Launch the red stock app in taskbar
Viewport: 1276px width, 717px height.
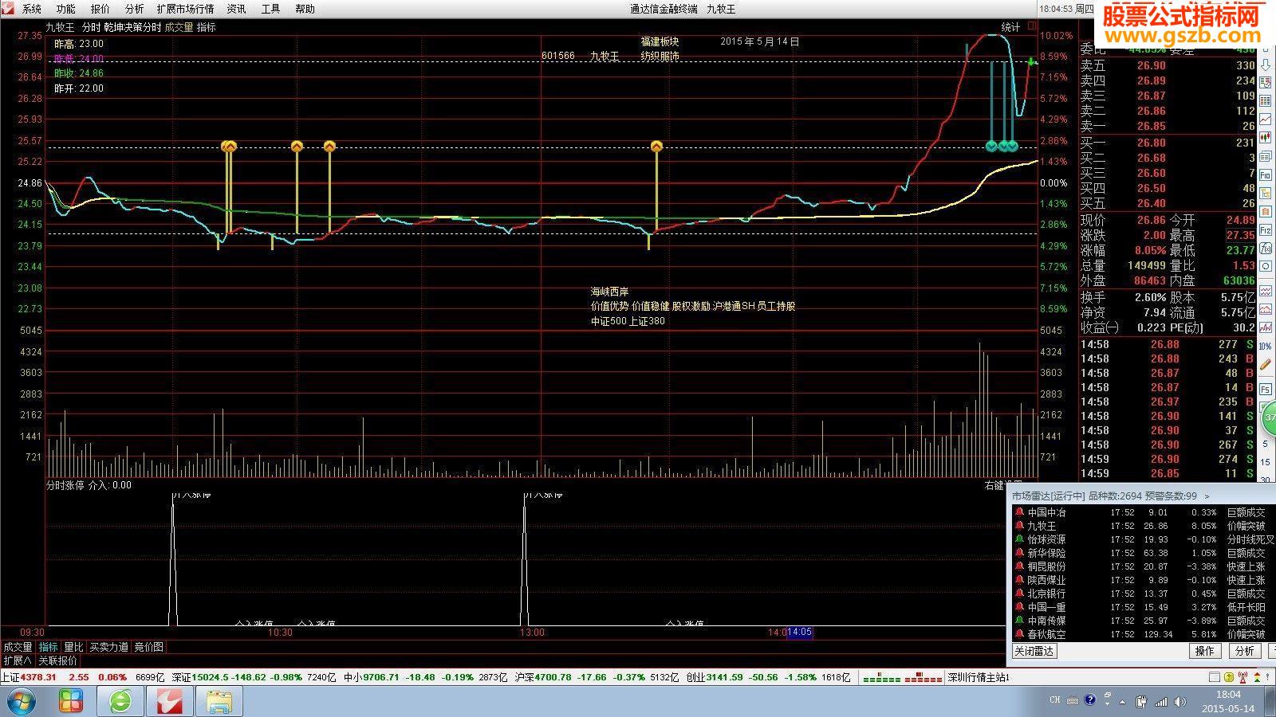click(170, 701)
